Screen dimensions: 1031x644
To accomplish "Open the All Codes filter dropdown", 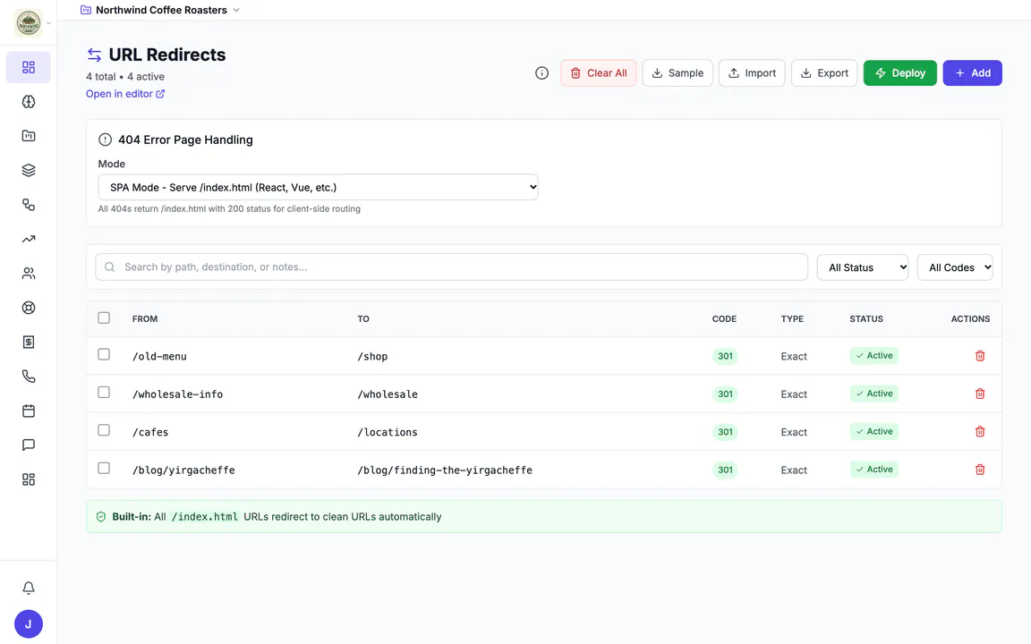I will 955,267.
